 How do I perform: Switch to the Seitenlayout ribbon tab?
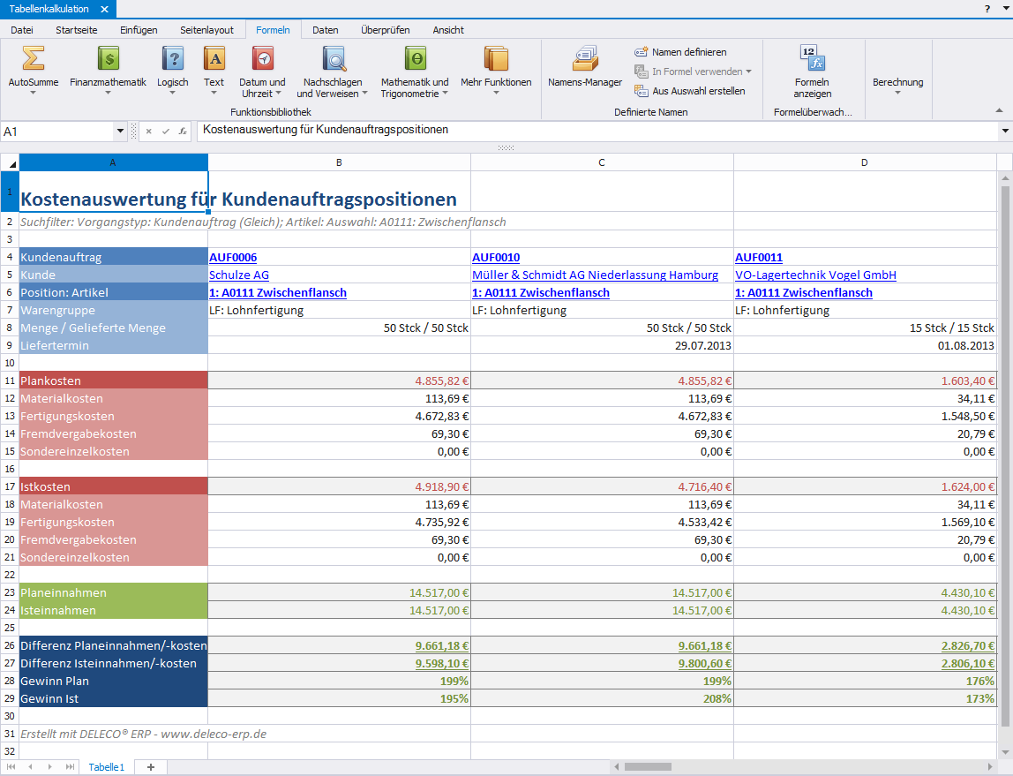click(x=206, y=30)
